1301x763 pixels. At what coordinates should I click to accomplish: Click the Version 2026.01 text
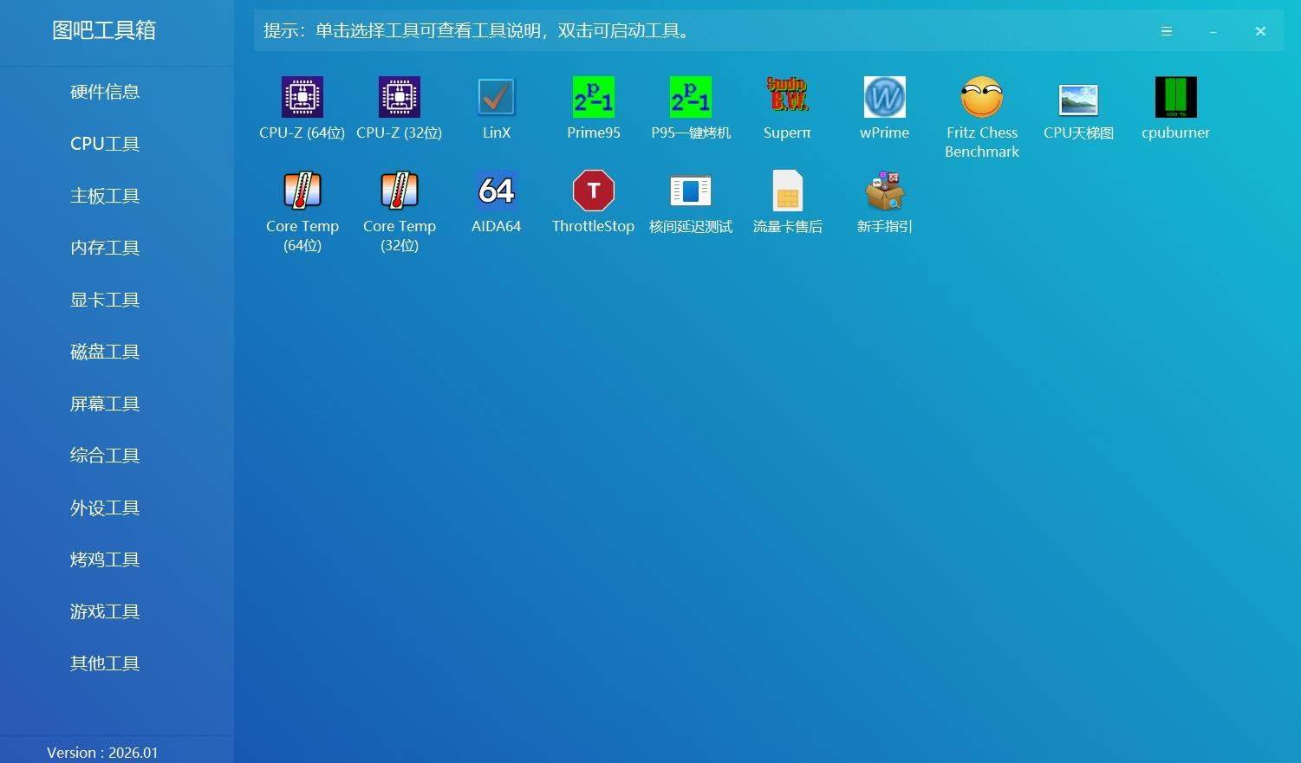[x=101, y=752]
